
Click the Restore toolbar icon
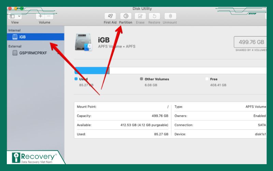coord(154,16)
